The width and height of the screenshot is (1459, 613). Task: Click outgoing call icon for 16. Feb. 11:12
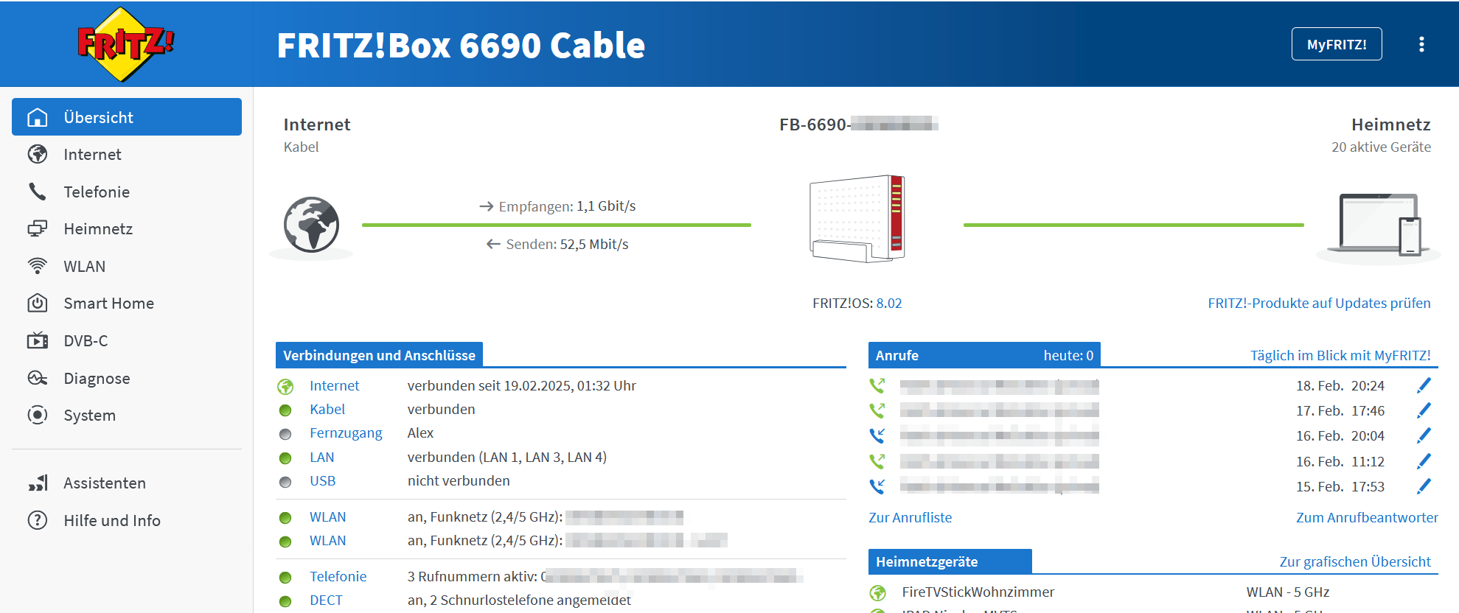click(877, 461)
